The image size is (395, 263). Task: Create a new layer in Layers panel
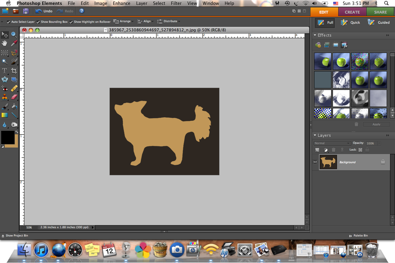click(x=317, y=150)
